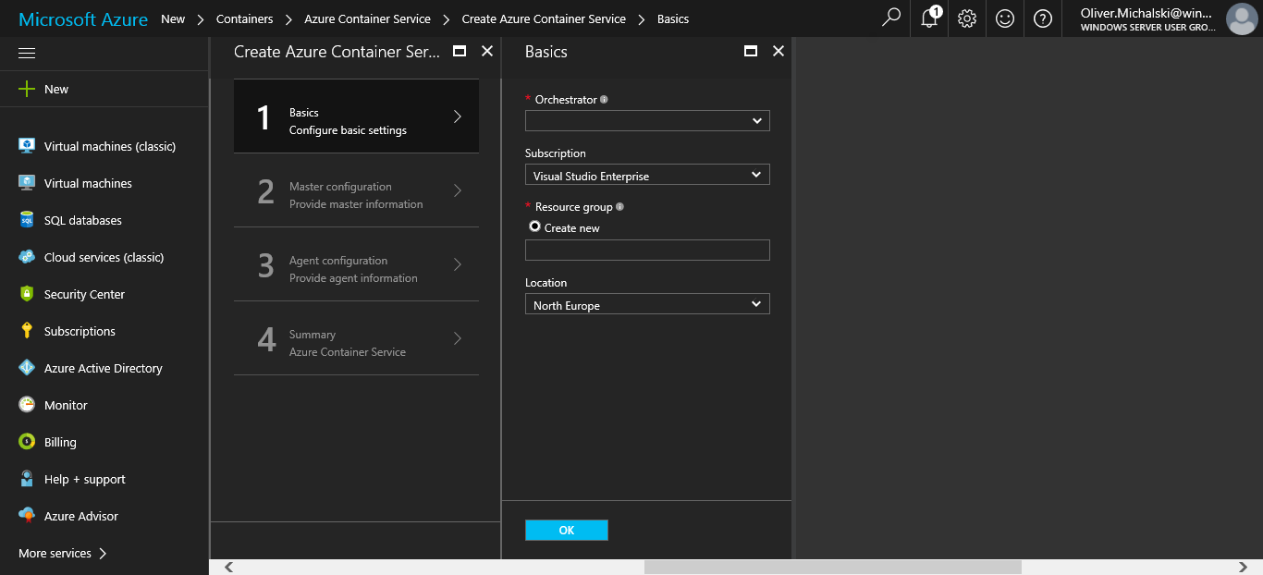Image resolution: width=1263 pixels, height=575 pixels.
Task: Go to New in the breadcrumb
Action: point(173,18)
